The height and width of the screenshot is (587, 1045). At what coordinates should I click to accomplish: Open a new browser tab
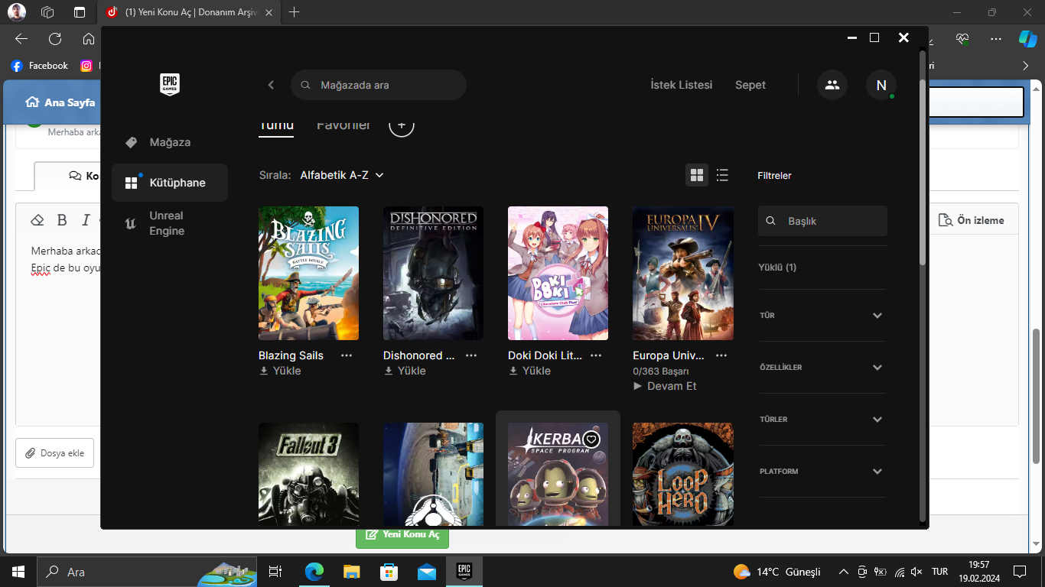(295, 12)
